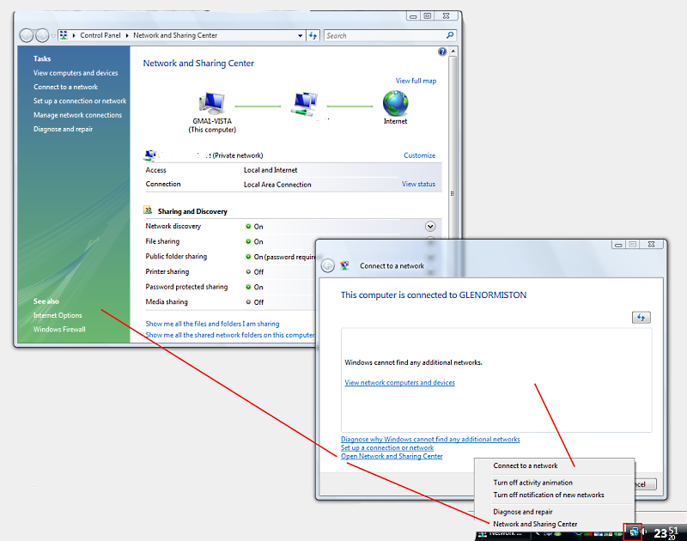Click the Sharing and Discovery header icon
Image resolution: width=687 pixels, height=541 pixels.
148,210
